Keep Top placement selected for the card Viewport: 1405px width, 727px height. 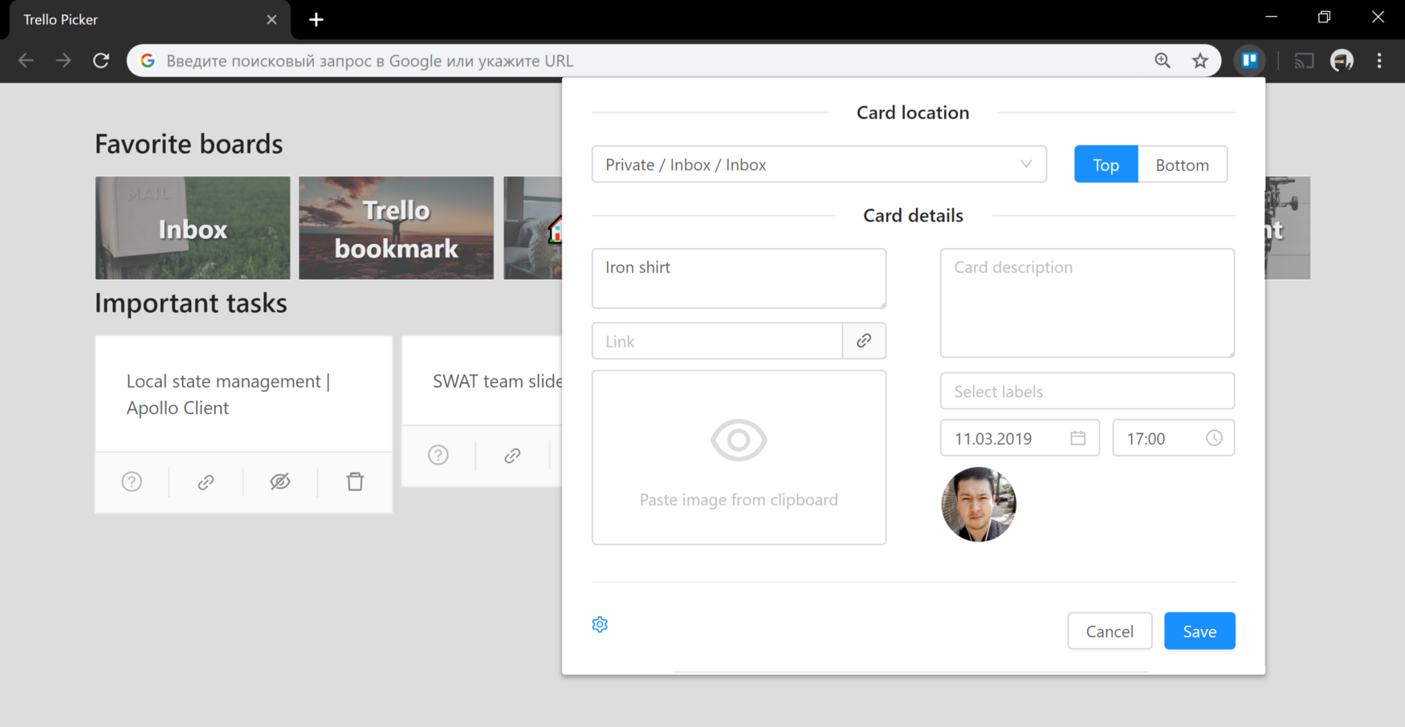[1106, 164]
